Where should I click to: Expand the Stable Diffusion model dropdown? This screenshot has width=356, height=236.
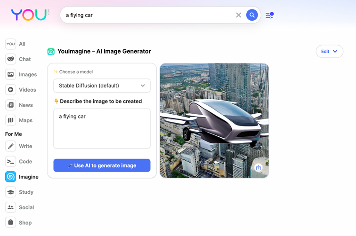coord(102,86)
